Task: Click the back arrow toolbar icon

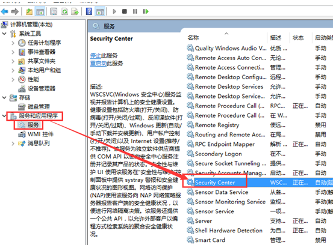Action: click(x=4, y=11)
